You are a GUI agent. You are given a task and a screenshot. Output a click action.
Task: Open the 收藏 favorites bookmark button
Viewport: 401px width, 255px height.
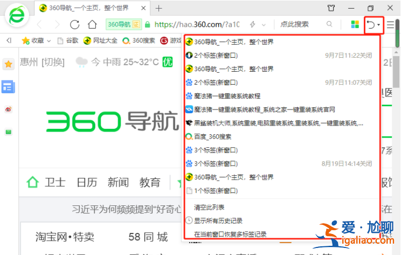[x=33, y=40]
